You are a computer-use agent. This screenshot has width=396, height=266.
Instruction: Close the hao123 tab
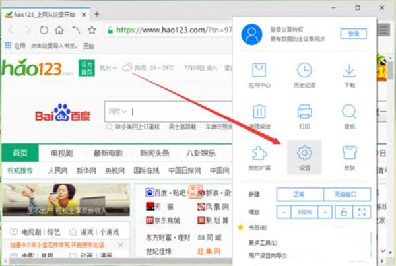point(84,15)
